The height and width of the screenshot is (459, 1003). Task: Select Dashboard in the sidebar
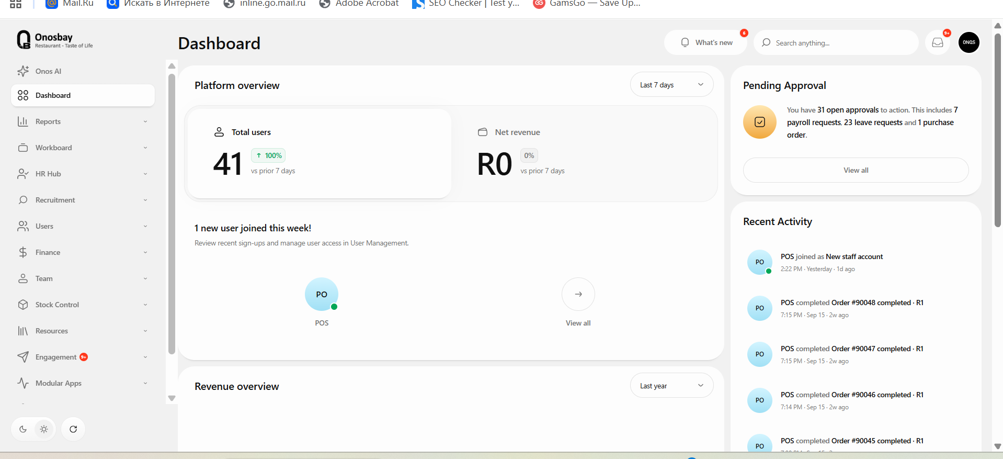point(83,95)
